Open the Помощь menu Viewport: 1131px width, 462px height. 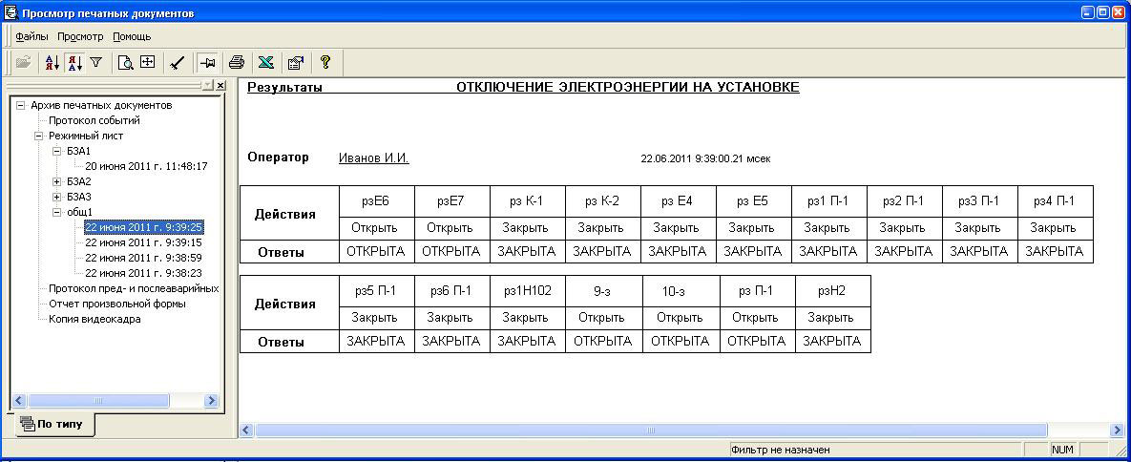coord(132,36)
